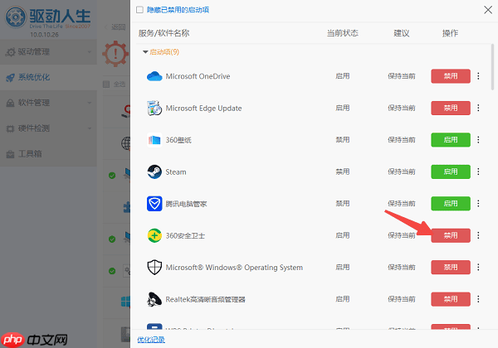Enable 360壁纸 startup
This screenshot has height=348, width=498.
[x=451, y=140]
